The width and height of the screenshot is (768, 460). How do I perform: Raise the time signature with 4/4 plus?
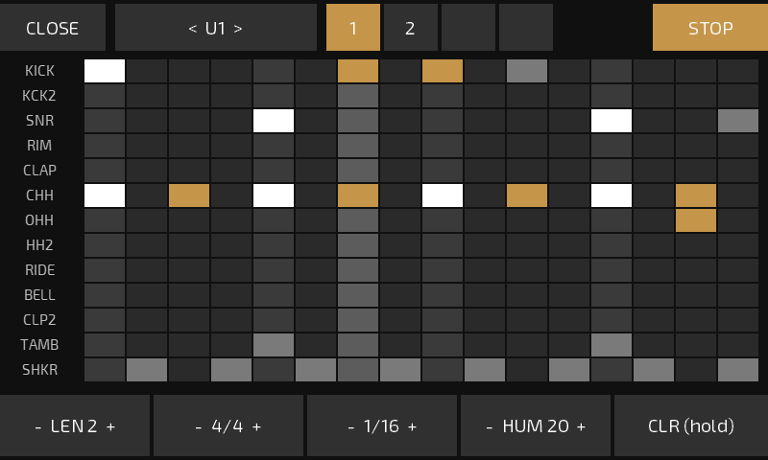pyautogui.click(x=256, y=426)
